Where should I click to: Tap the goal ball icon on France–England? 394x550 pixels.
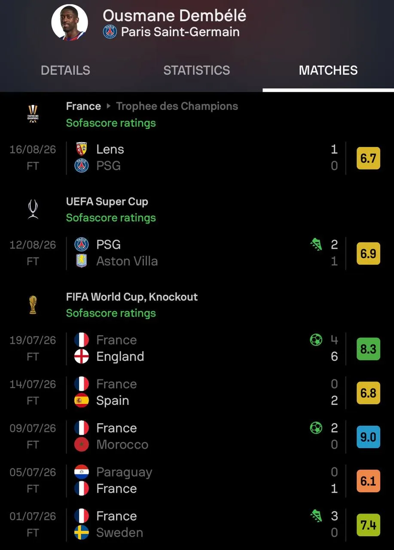pos(316,340)
